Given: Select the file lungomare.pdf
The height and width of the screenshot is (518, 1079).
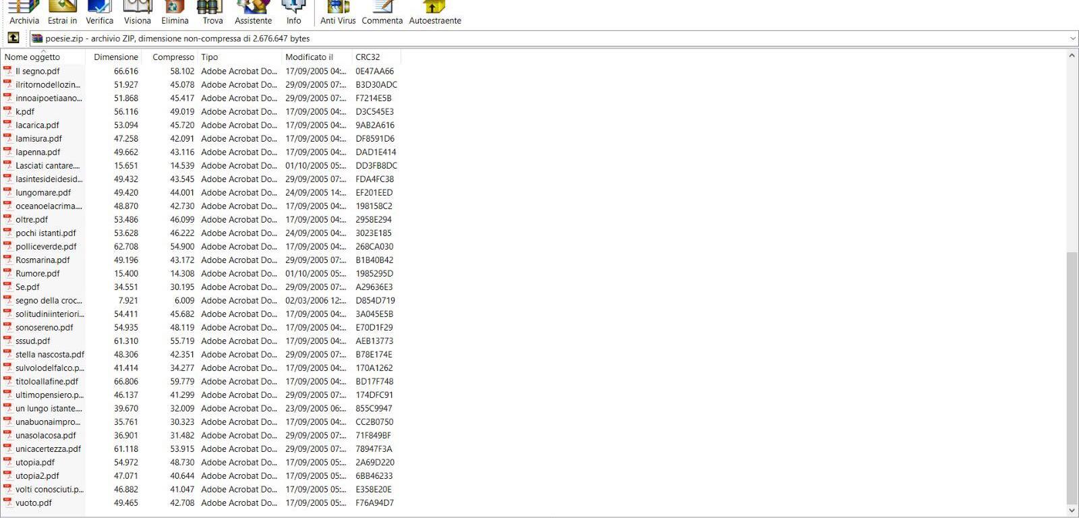Looking at the screenshot, I should click(x=42, y=193).
